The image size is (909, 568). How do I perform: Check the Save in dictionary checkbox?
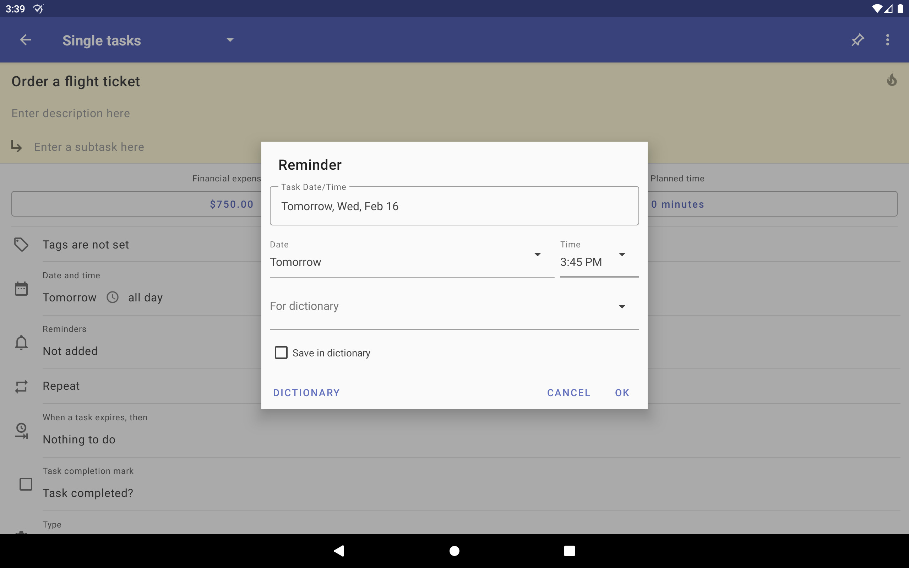coord(281,353)
